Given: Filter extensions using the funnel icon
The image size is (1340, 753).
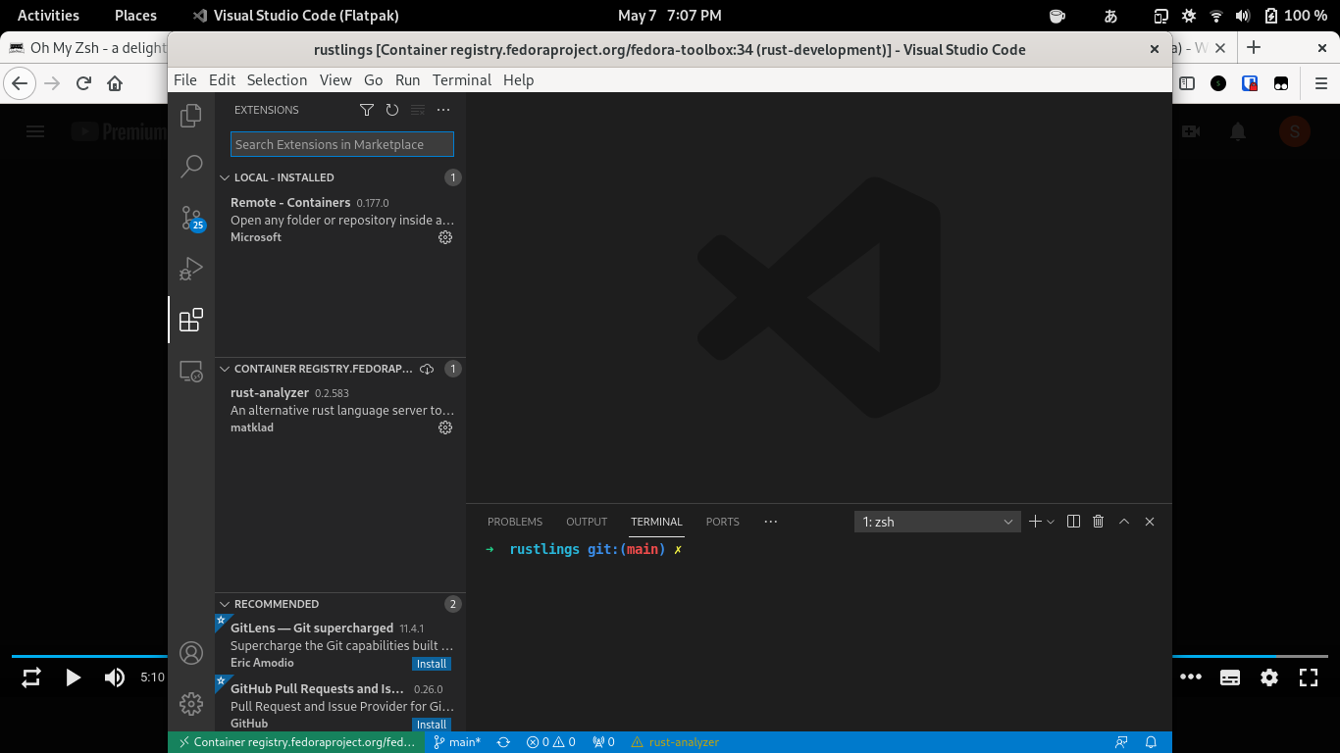Looking at the screenshot, I should [367, 110].
